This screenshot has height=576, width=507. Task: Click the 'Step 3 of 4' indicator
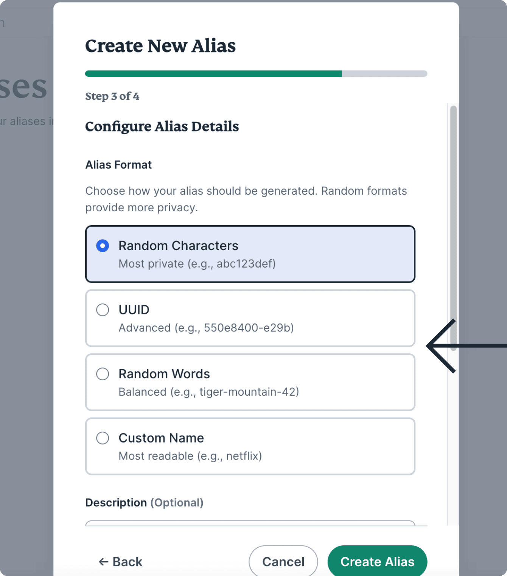coord(112,96)
